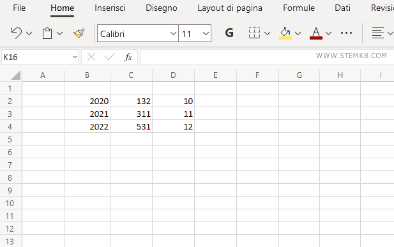
Task: Switch to the Inserisci tab
Action: pyautogui.click(x=110, y=8)
